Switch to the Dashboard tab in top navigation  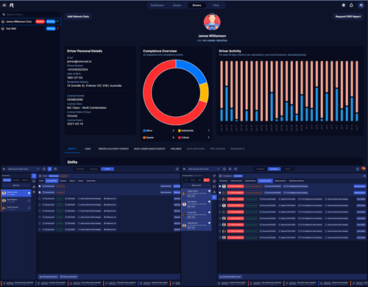pyautogui.click(x=157, y=5)
